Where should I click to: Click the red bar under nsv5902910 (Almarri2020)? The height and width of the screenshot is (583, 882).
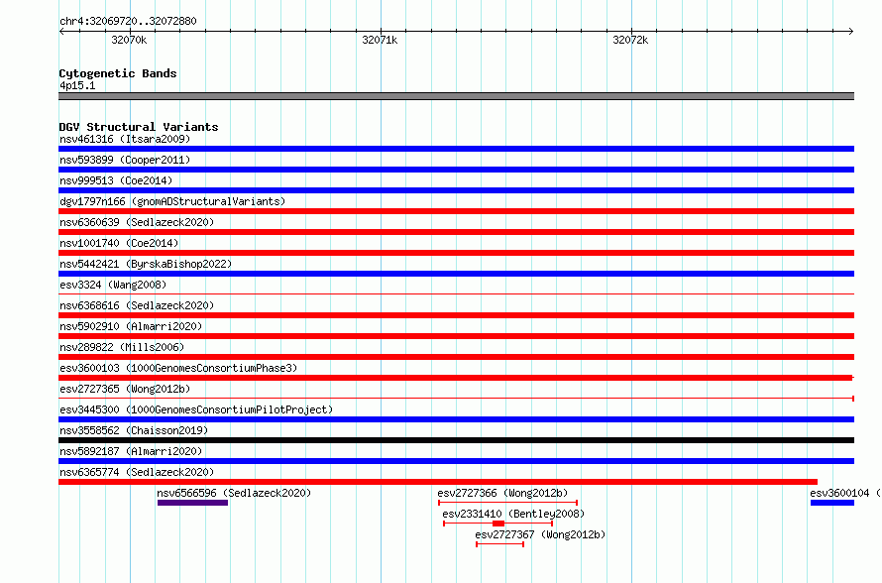[456, 336]
